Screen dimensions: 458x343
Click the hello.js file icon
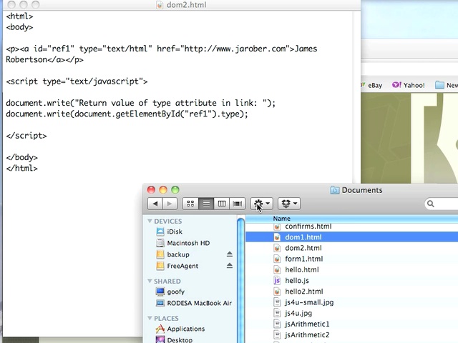(x=277, y=280)
